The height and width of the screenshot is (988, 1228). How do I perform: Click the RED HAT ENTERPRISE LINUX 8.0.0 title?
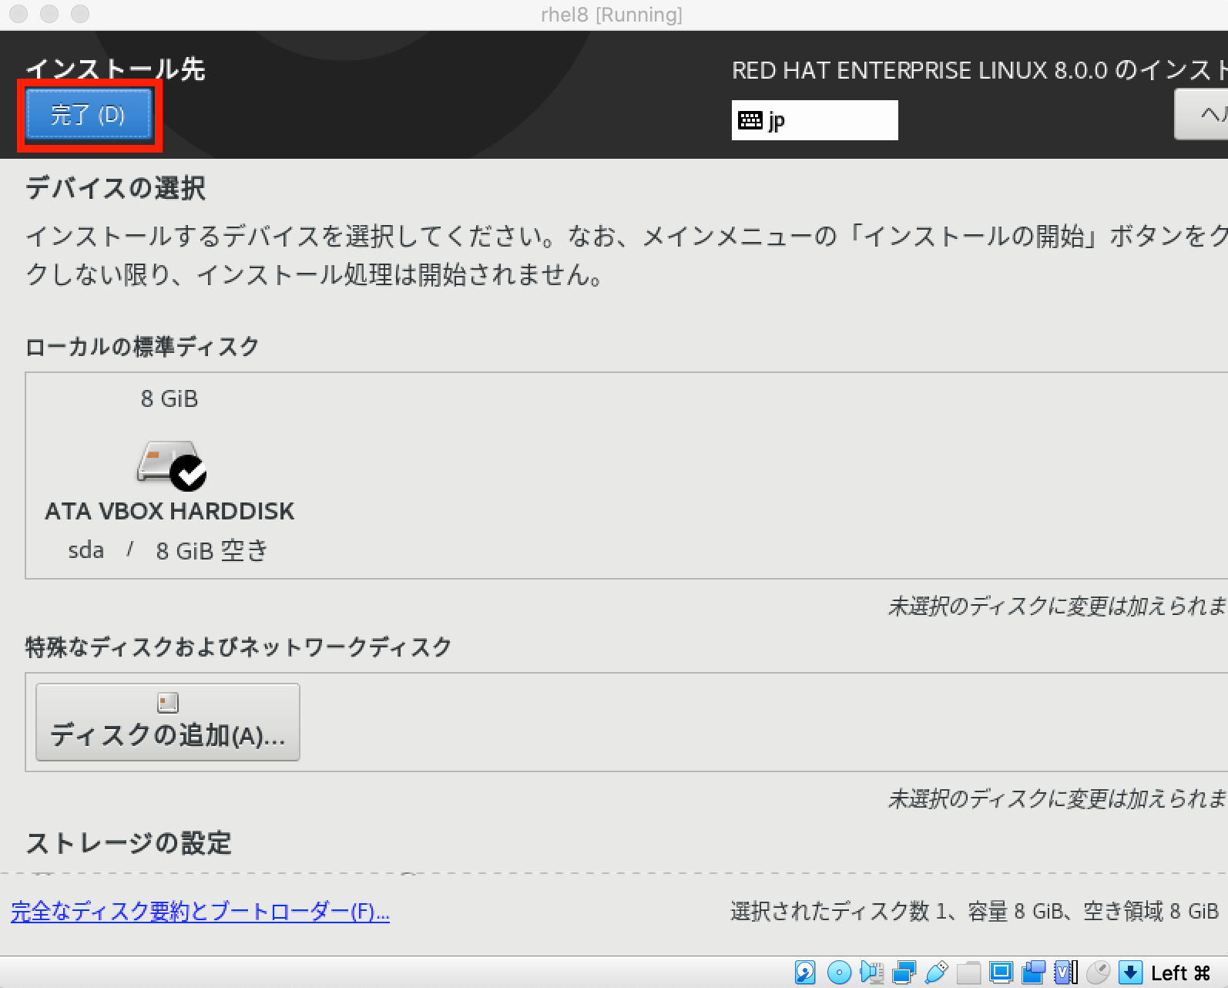point(979,70)
